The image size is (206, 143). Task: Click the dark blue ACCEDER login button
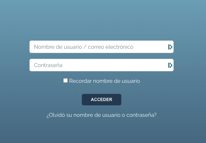click(102, 100)
